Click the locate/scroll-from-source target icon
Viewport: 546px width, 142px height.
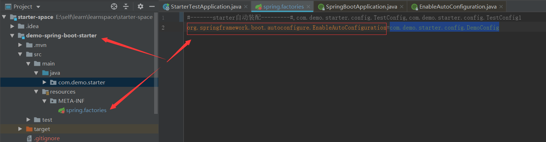[x=114, y=6]
